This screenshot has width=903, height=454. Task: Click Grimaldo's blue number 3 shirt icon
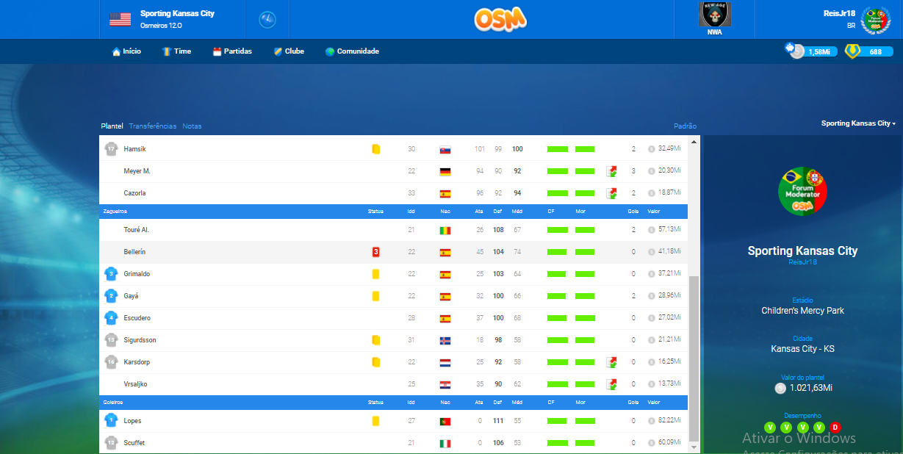111,274
